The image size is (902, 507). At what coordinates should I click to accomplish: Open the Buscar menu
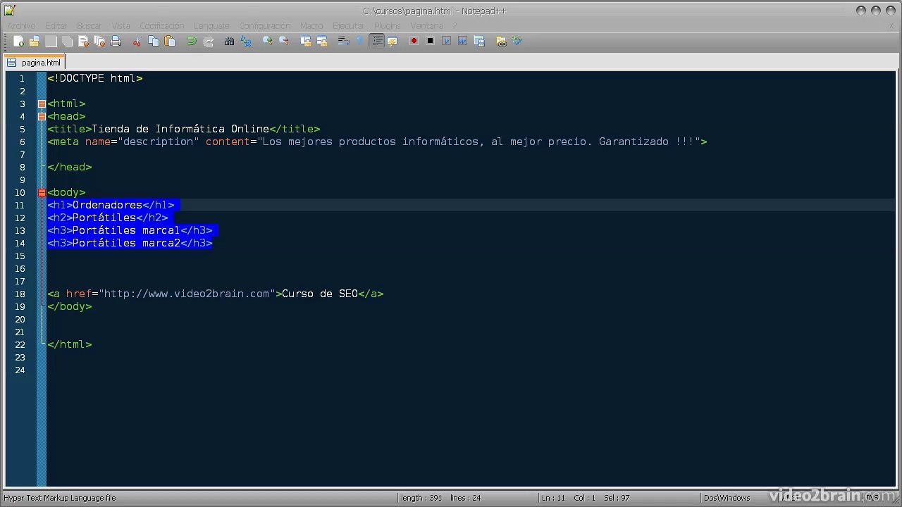coord(89,26)
